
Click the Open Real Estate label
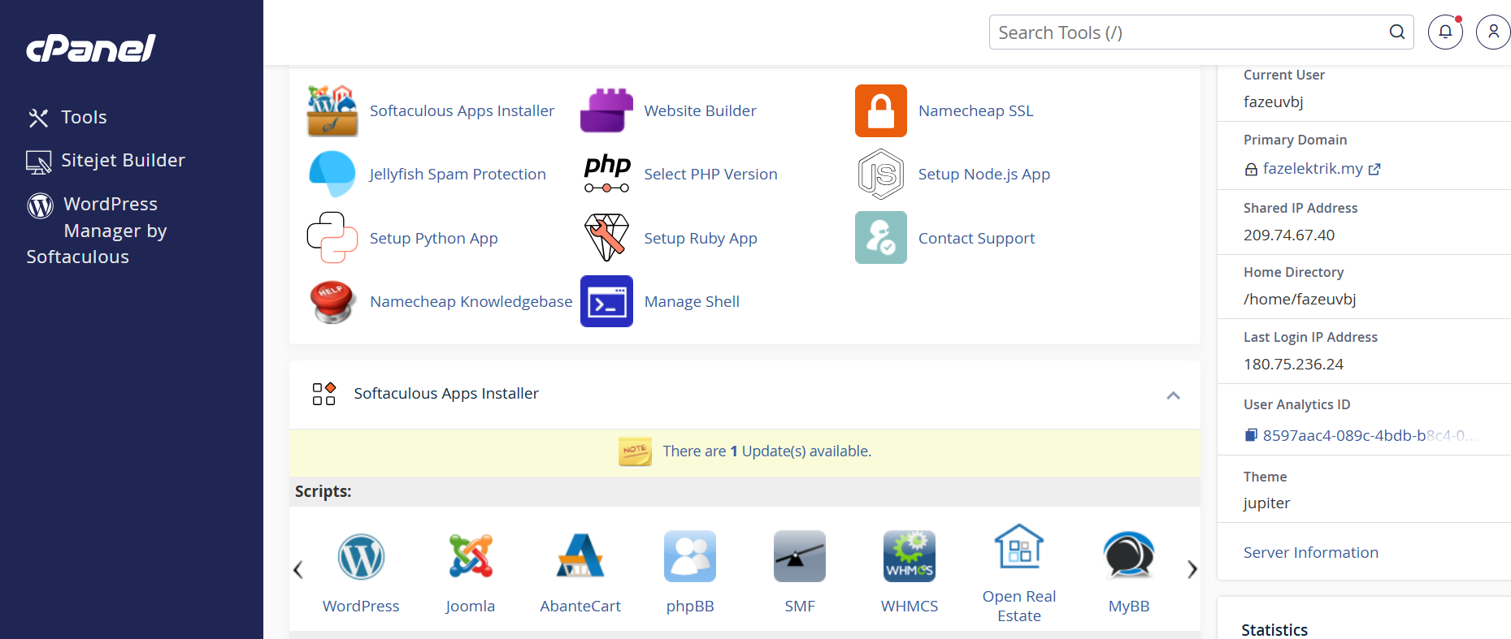pyautogui.click(x=1019, y=607)
